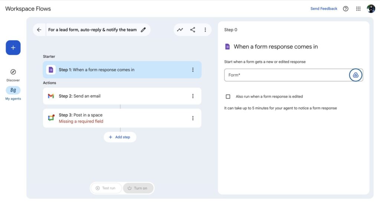Click the Add step button
380x205 pixels.
tap(120, 137)
